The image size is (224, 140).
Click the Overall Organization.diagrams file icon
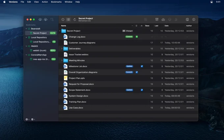click(66, 72)
